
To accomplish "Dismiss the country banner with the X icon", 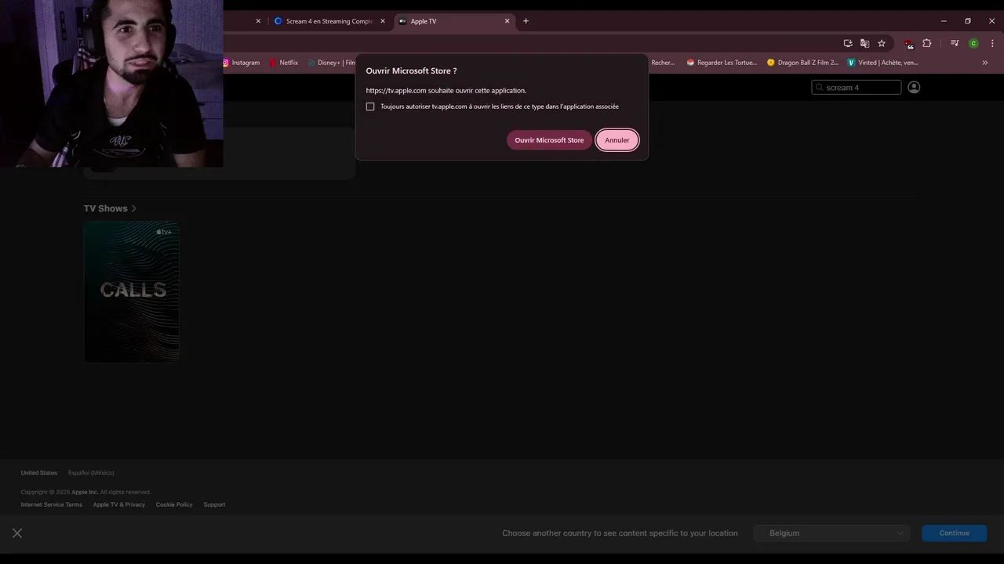I will click(17, 533).
